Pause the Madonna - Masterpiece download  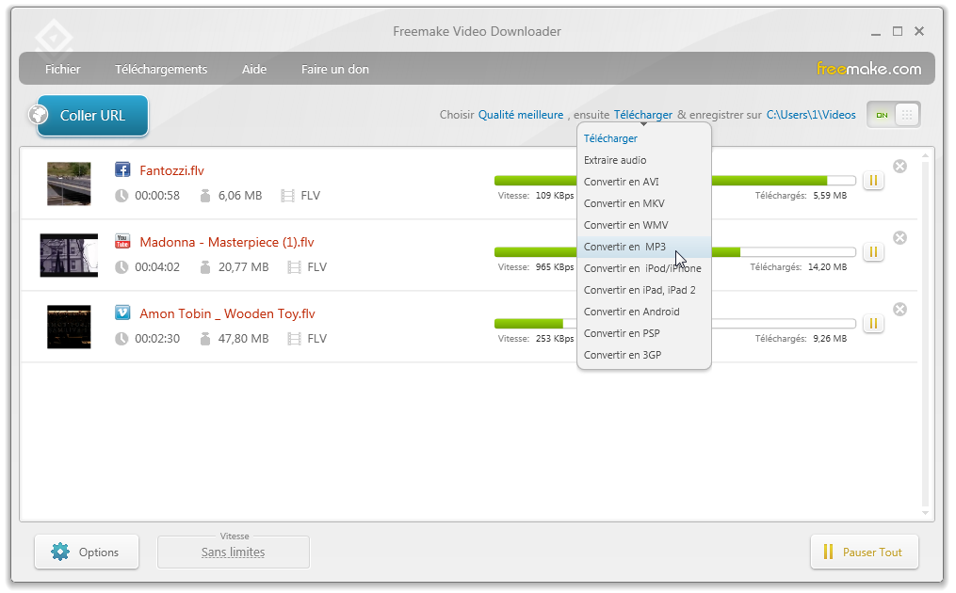(x=873, y=251)
